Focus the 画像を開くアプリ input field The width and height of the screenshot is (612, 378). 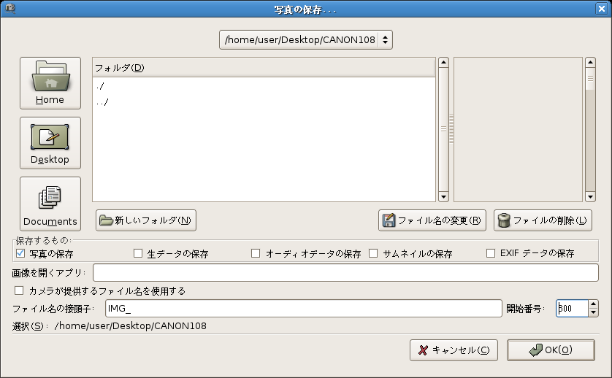(345, 273)
